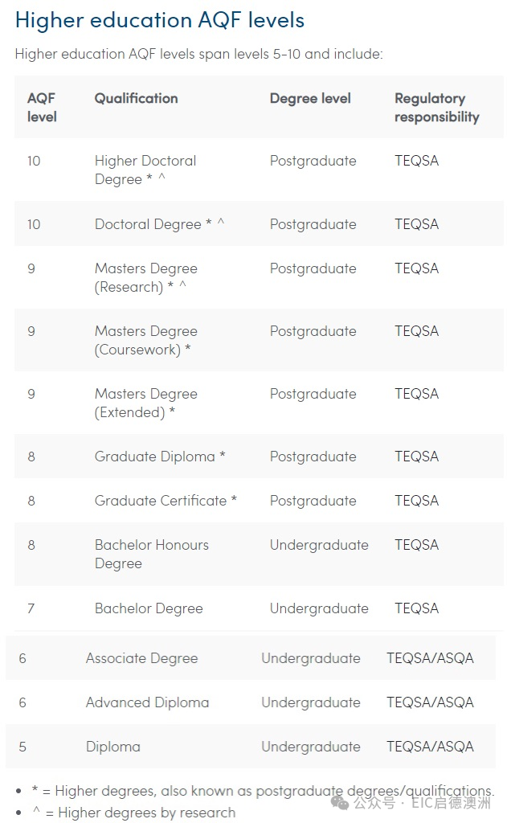Select the "Higher Doctoral Degree" qualification cell

pyautogui.click(x=145, y=170)
